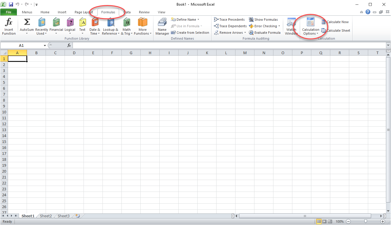
Task: Open Calculation Options dropdown
Action: (x=311, y=26)
